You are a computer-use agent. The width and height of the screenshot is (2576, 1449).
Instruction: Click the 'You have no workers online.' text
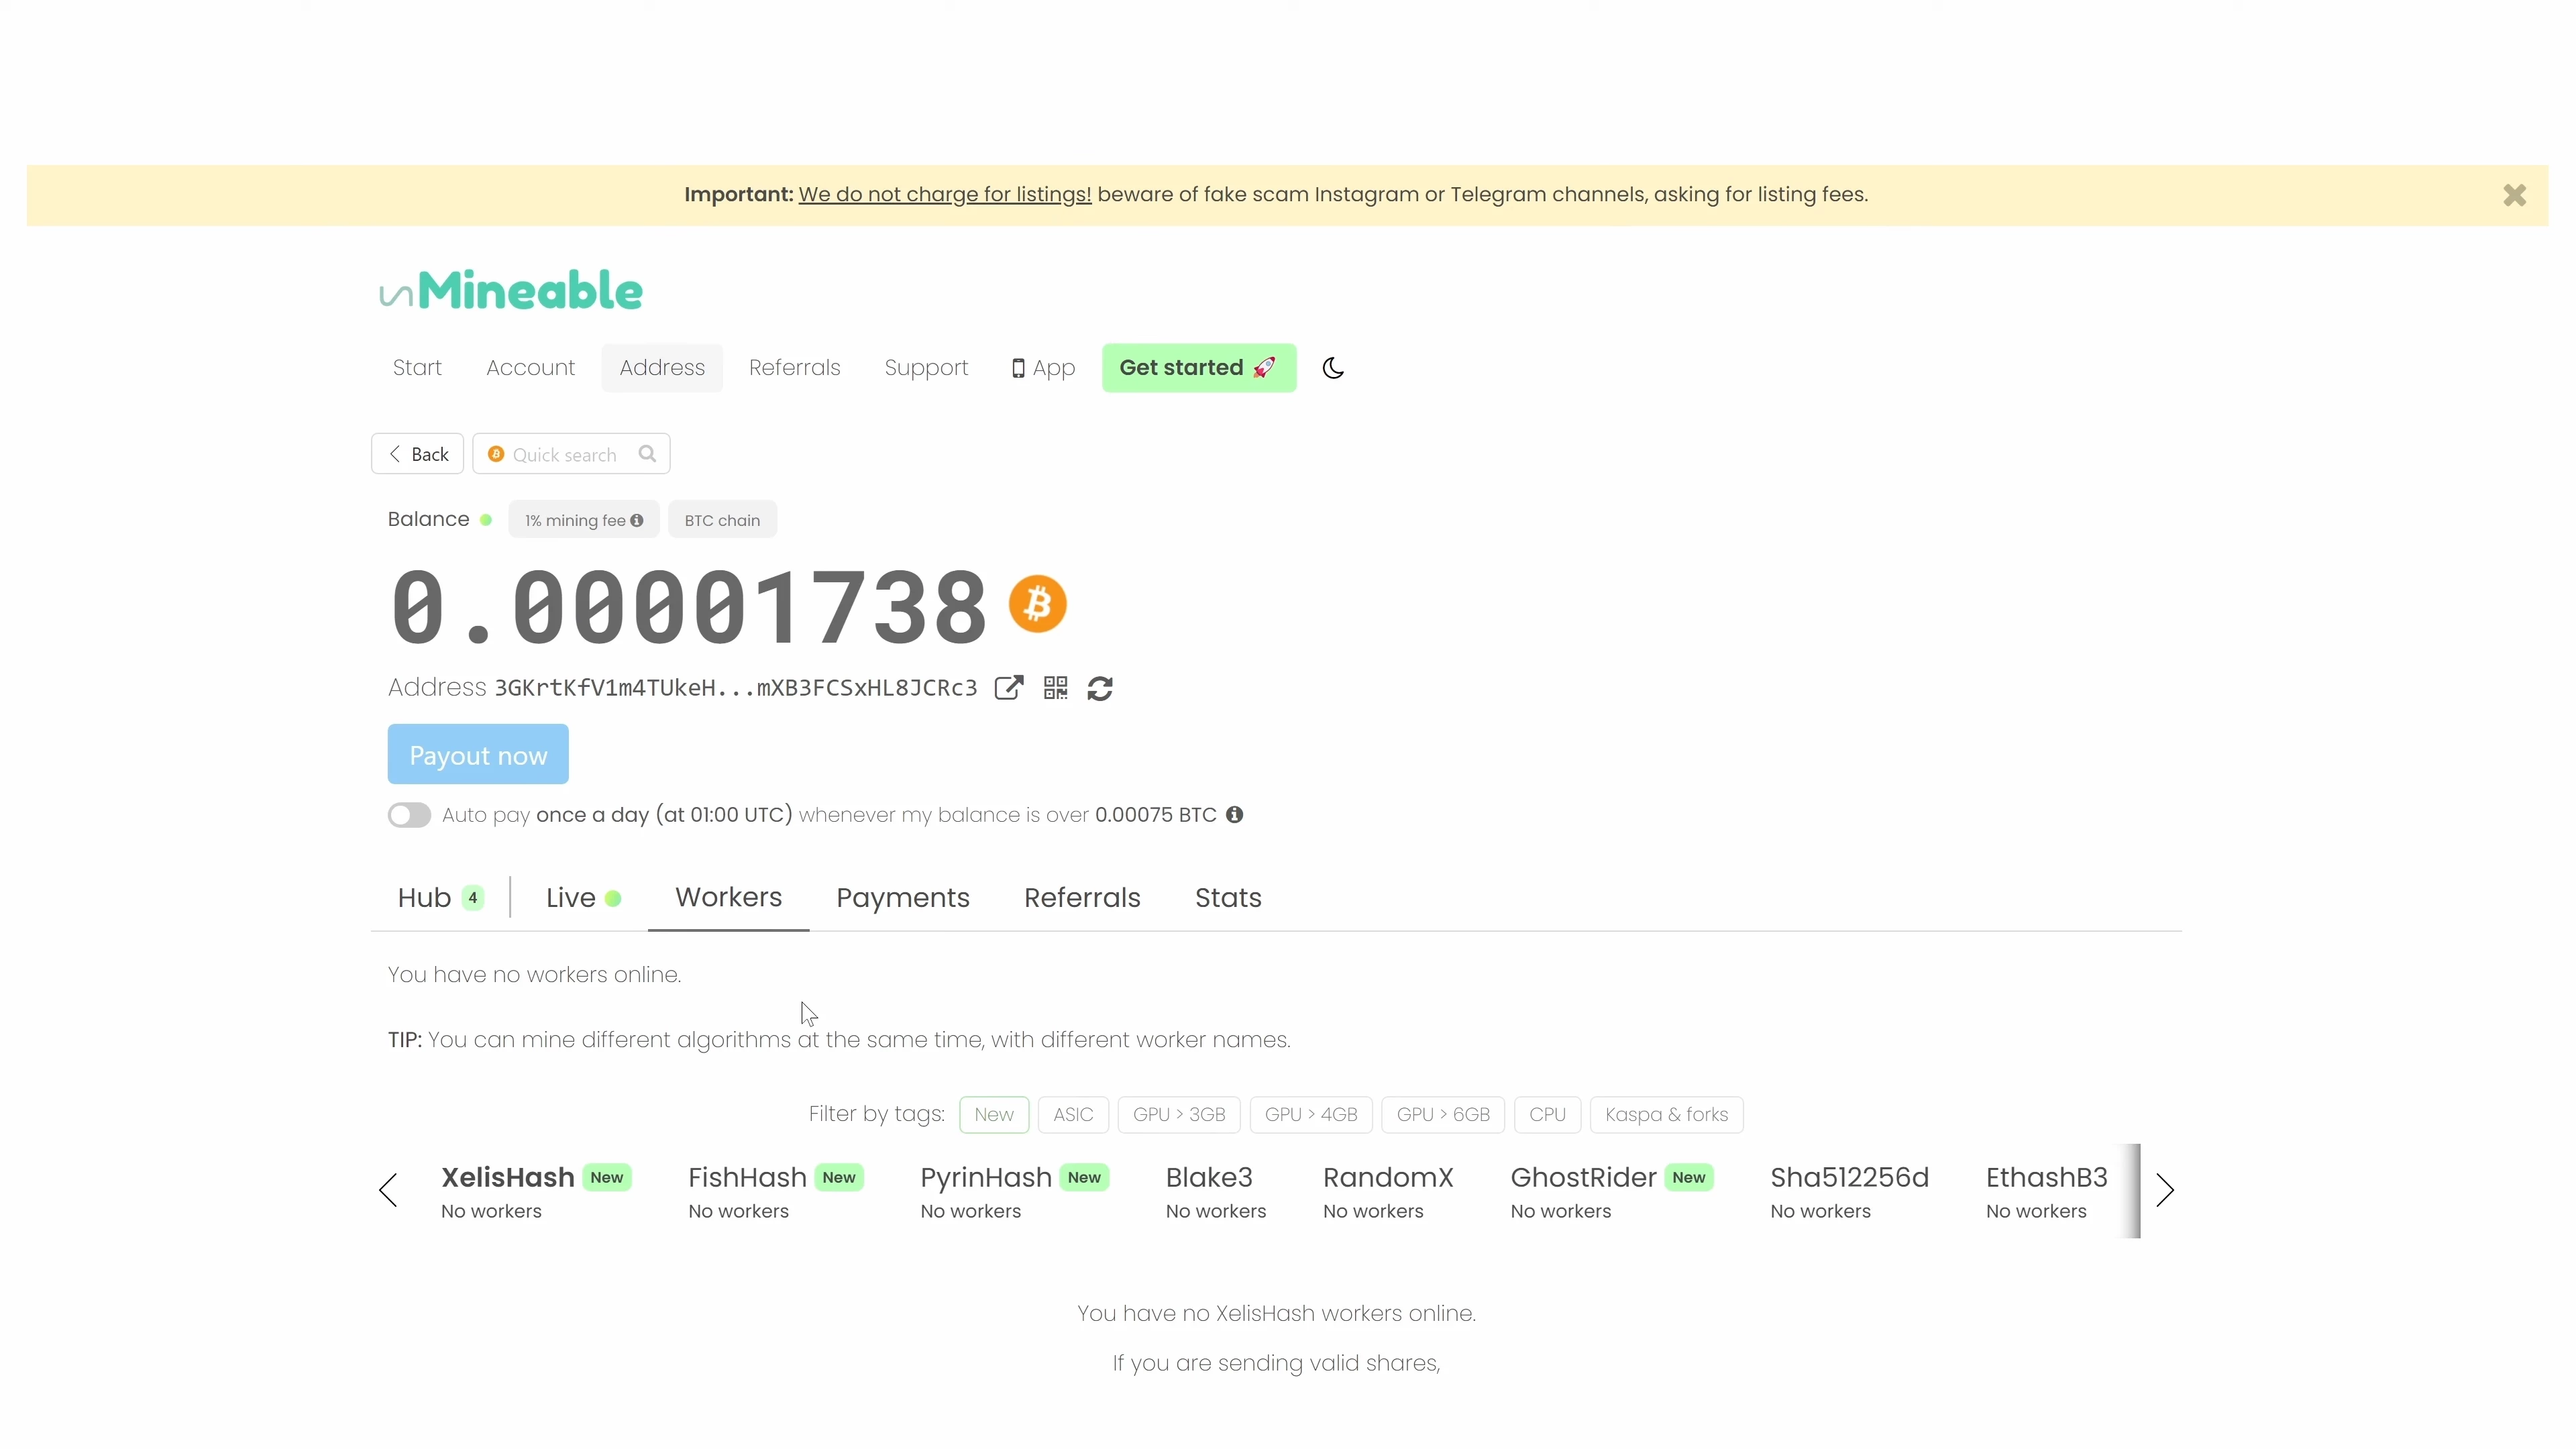(534, 975)
